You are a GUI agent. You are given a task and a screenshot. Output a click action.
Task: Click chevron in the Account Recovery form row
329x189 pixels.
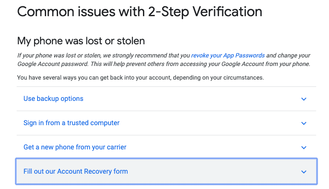coord(304,172)
